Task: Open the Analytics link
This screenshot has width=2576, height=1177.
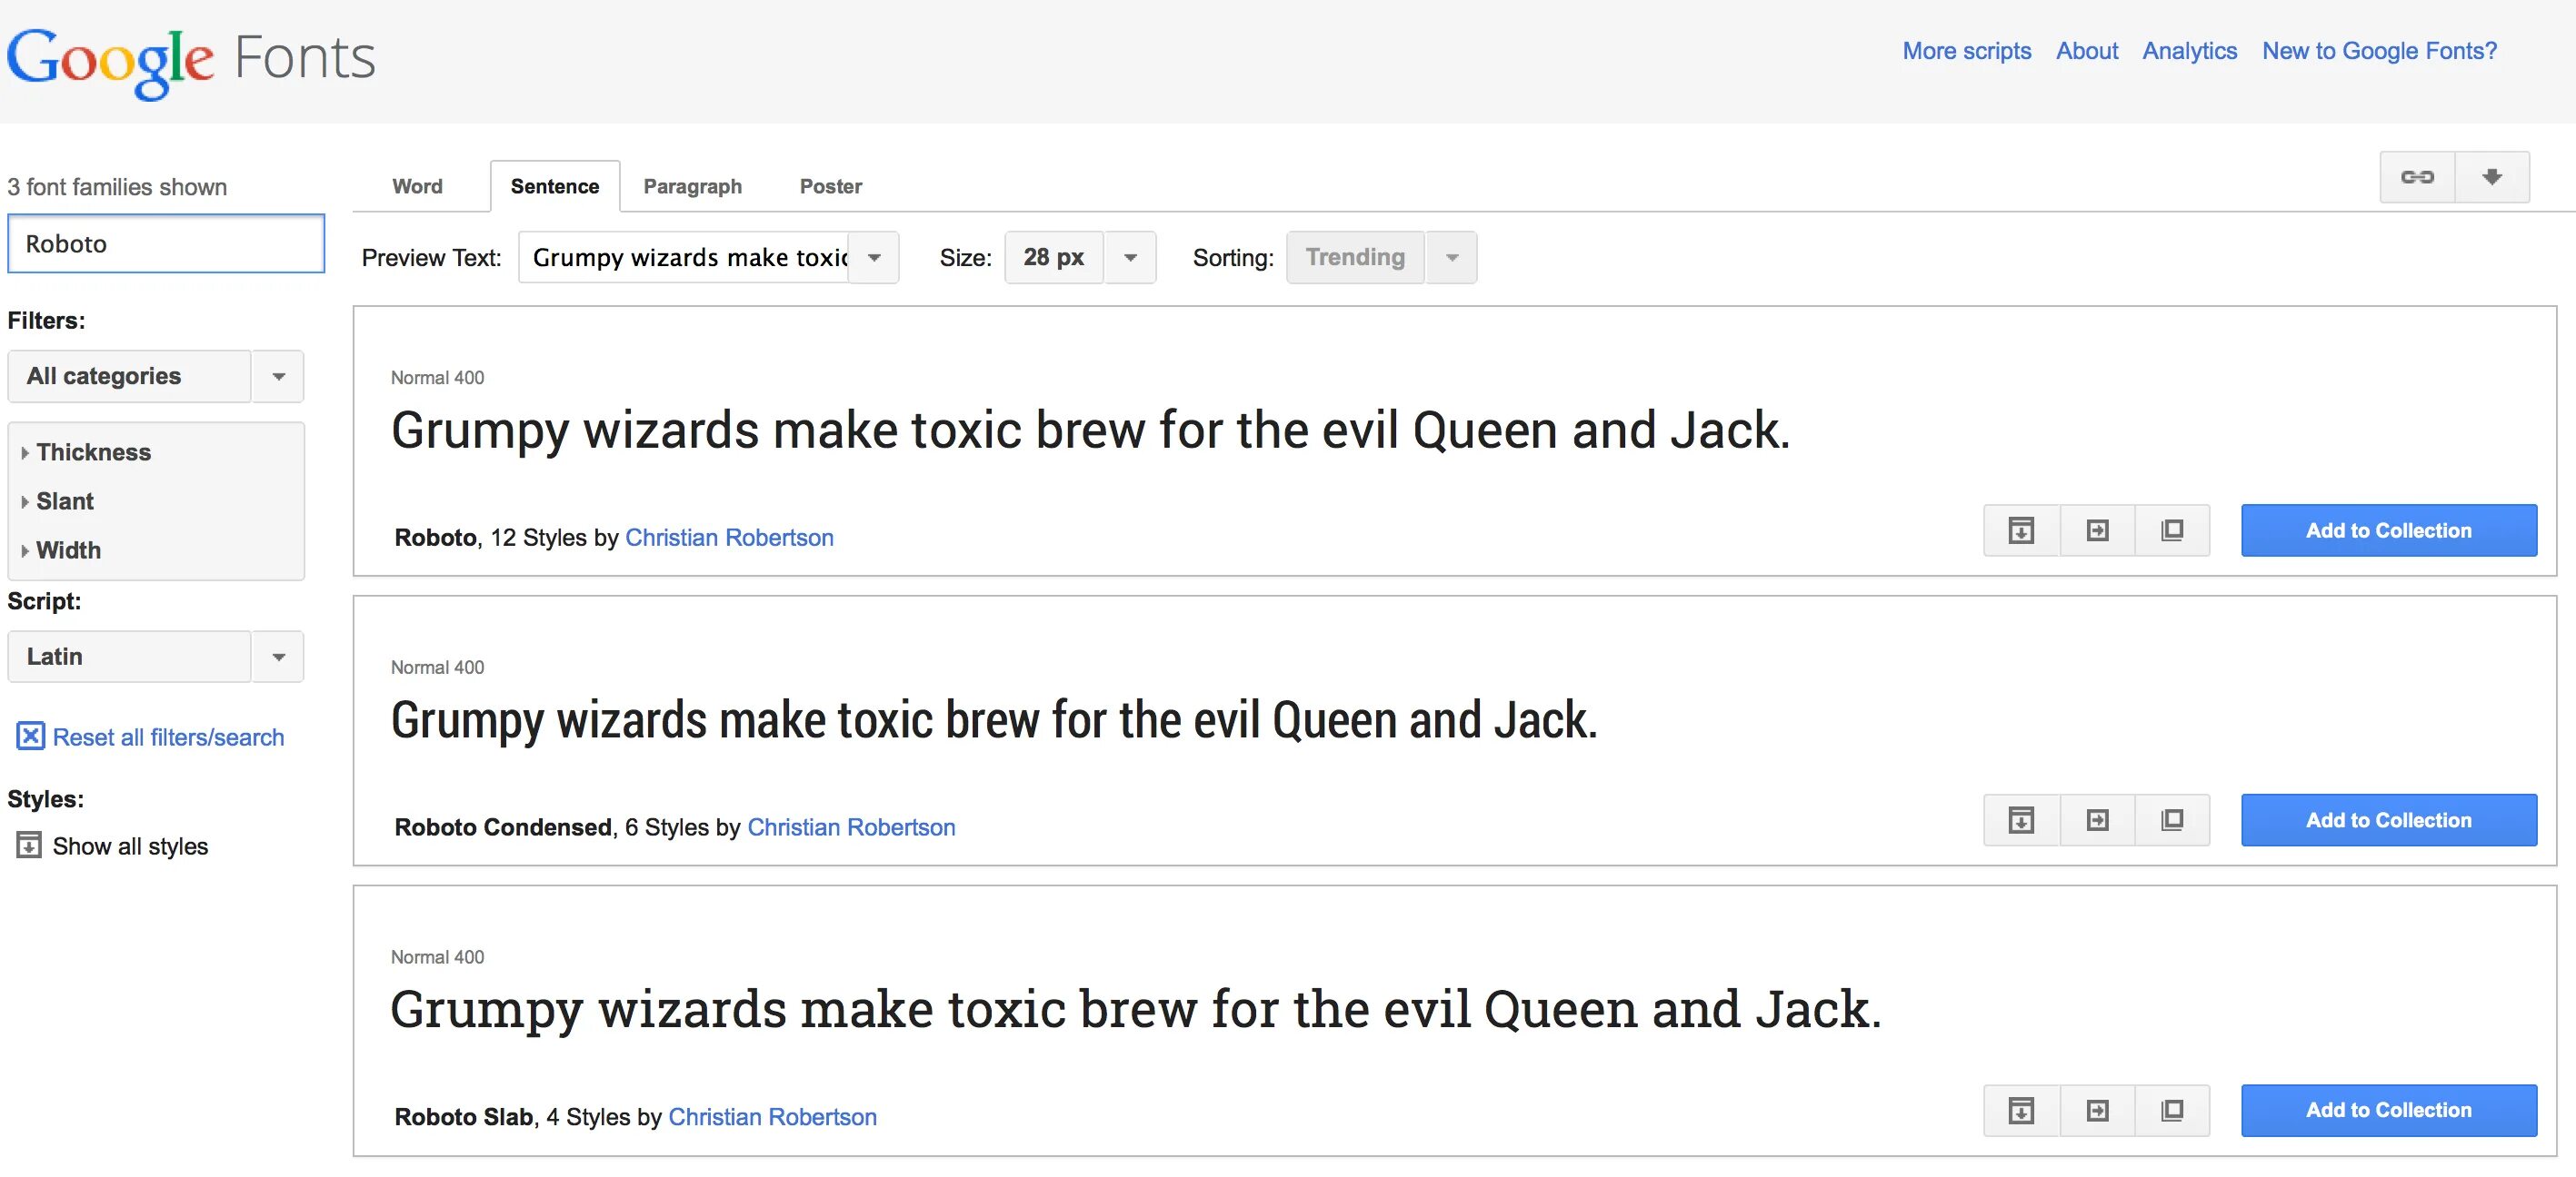Action: coord(2190,51)
